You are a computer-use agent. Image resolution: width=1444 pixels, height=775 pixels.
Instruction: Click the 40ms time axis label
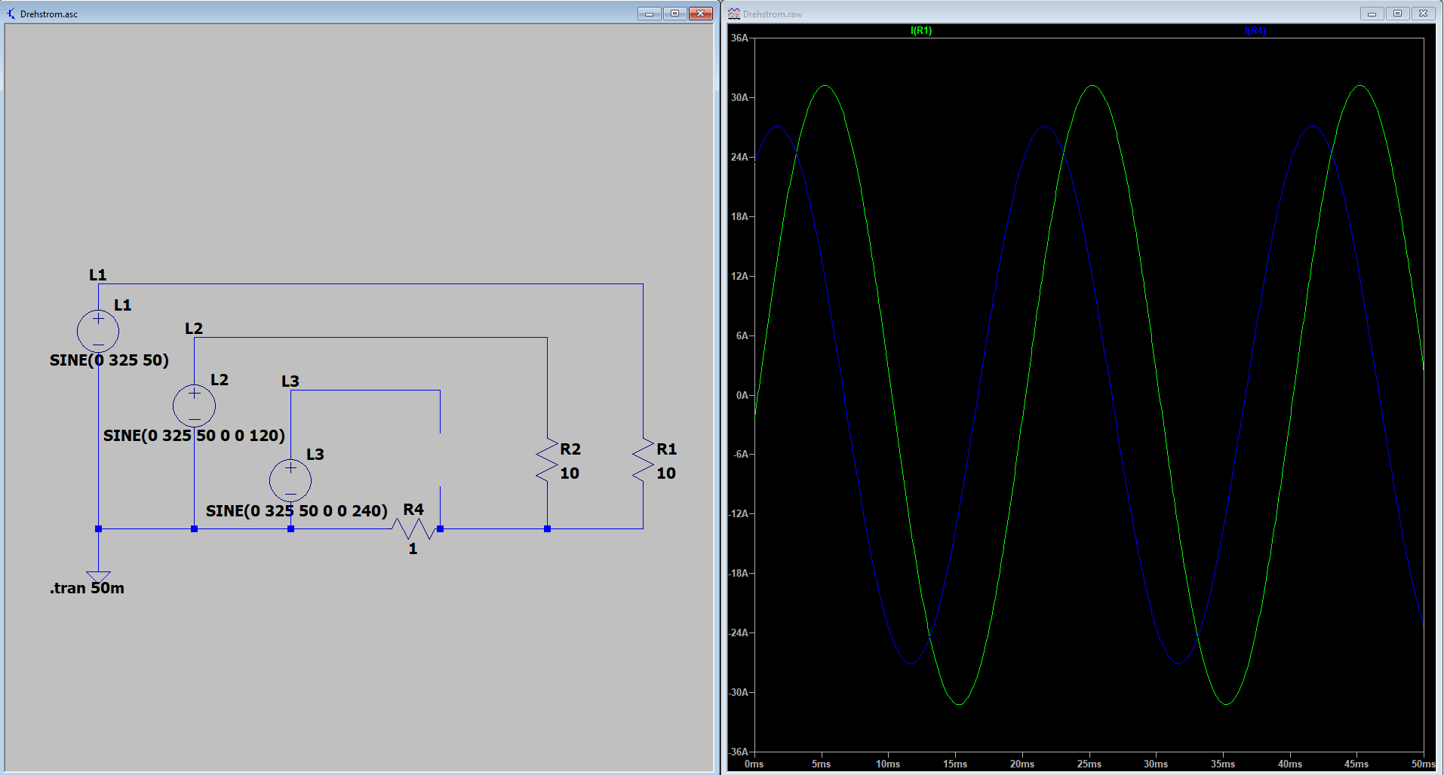[1289, 764]
